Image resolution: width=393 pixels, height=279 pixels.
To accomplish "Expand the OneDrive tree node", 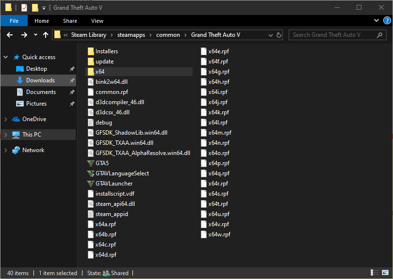I will click(6, 119).
